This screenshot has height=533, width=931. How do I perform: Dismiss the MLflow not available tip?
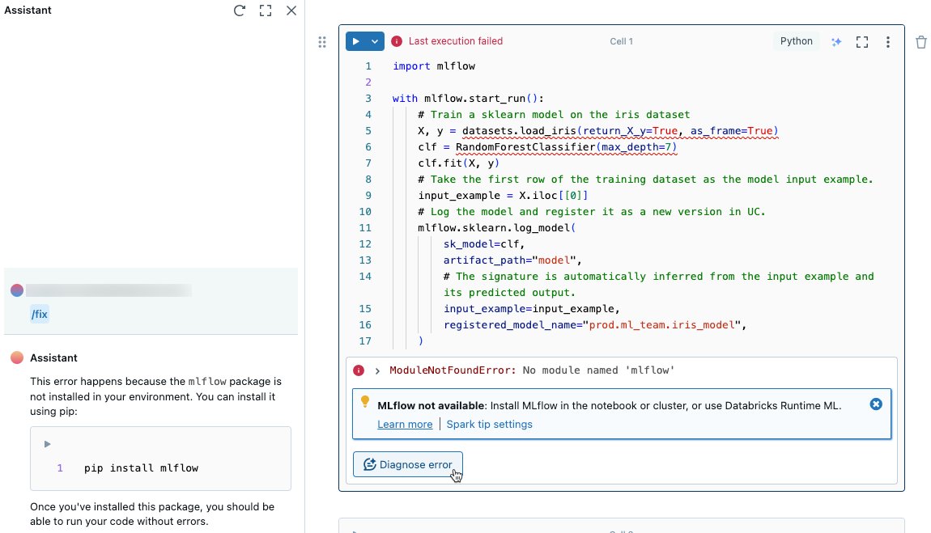point(876,404)
